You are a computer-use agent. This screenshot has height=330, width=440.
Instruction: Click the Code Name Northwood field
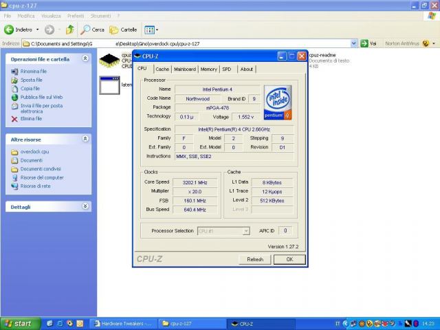197,99
